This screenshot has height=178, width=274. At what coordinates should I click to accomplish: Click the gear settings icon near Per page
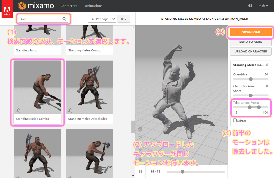(x=122, y=19)
